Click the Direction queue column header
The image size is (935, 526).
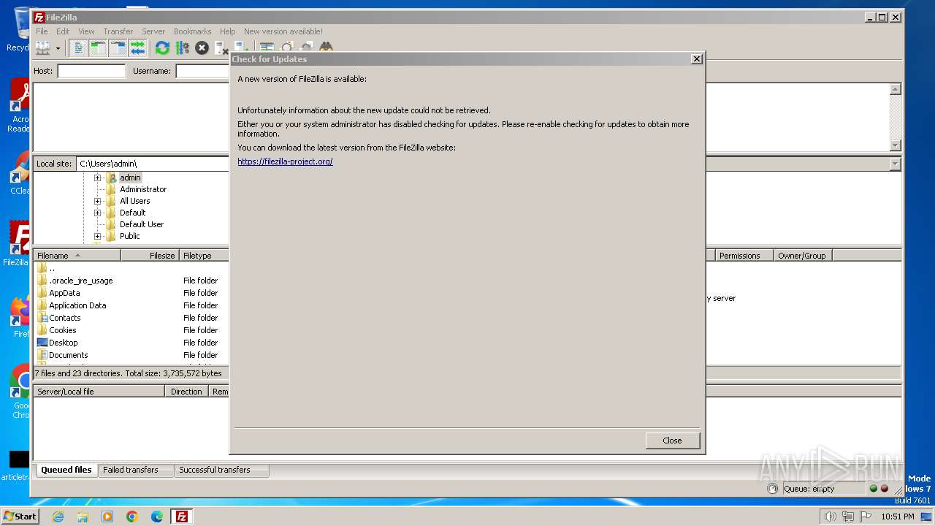(x=186, y=392)
